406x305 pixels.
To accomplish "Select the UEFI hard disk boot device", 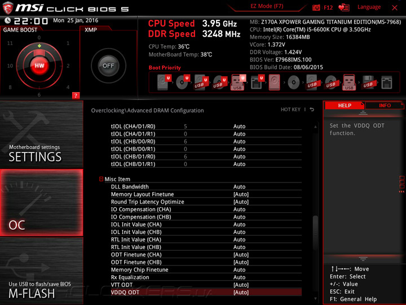I will tap(164, 82).
